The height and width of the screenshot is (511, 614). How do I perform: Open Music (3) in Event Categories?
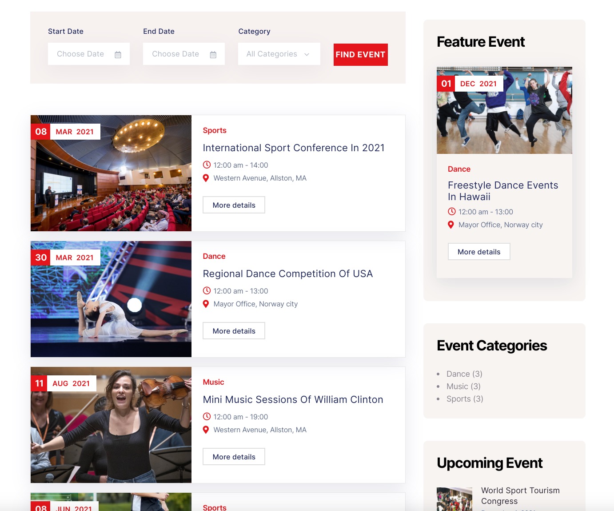(x=463, y=386)
